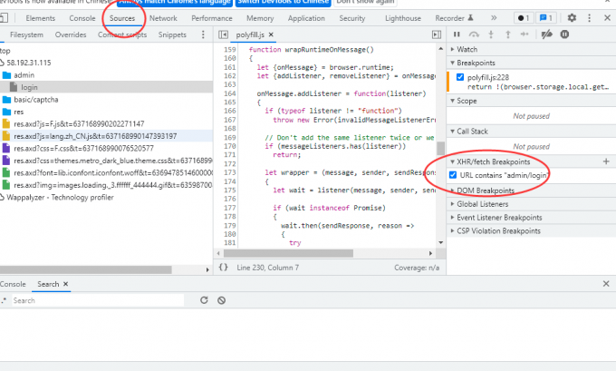Image resolution: width=616 pixels, height=371 pixels.
Task: Click the editor vertical scrollbar thumb
Action: click(440, 149)
